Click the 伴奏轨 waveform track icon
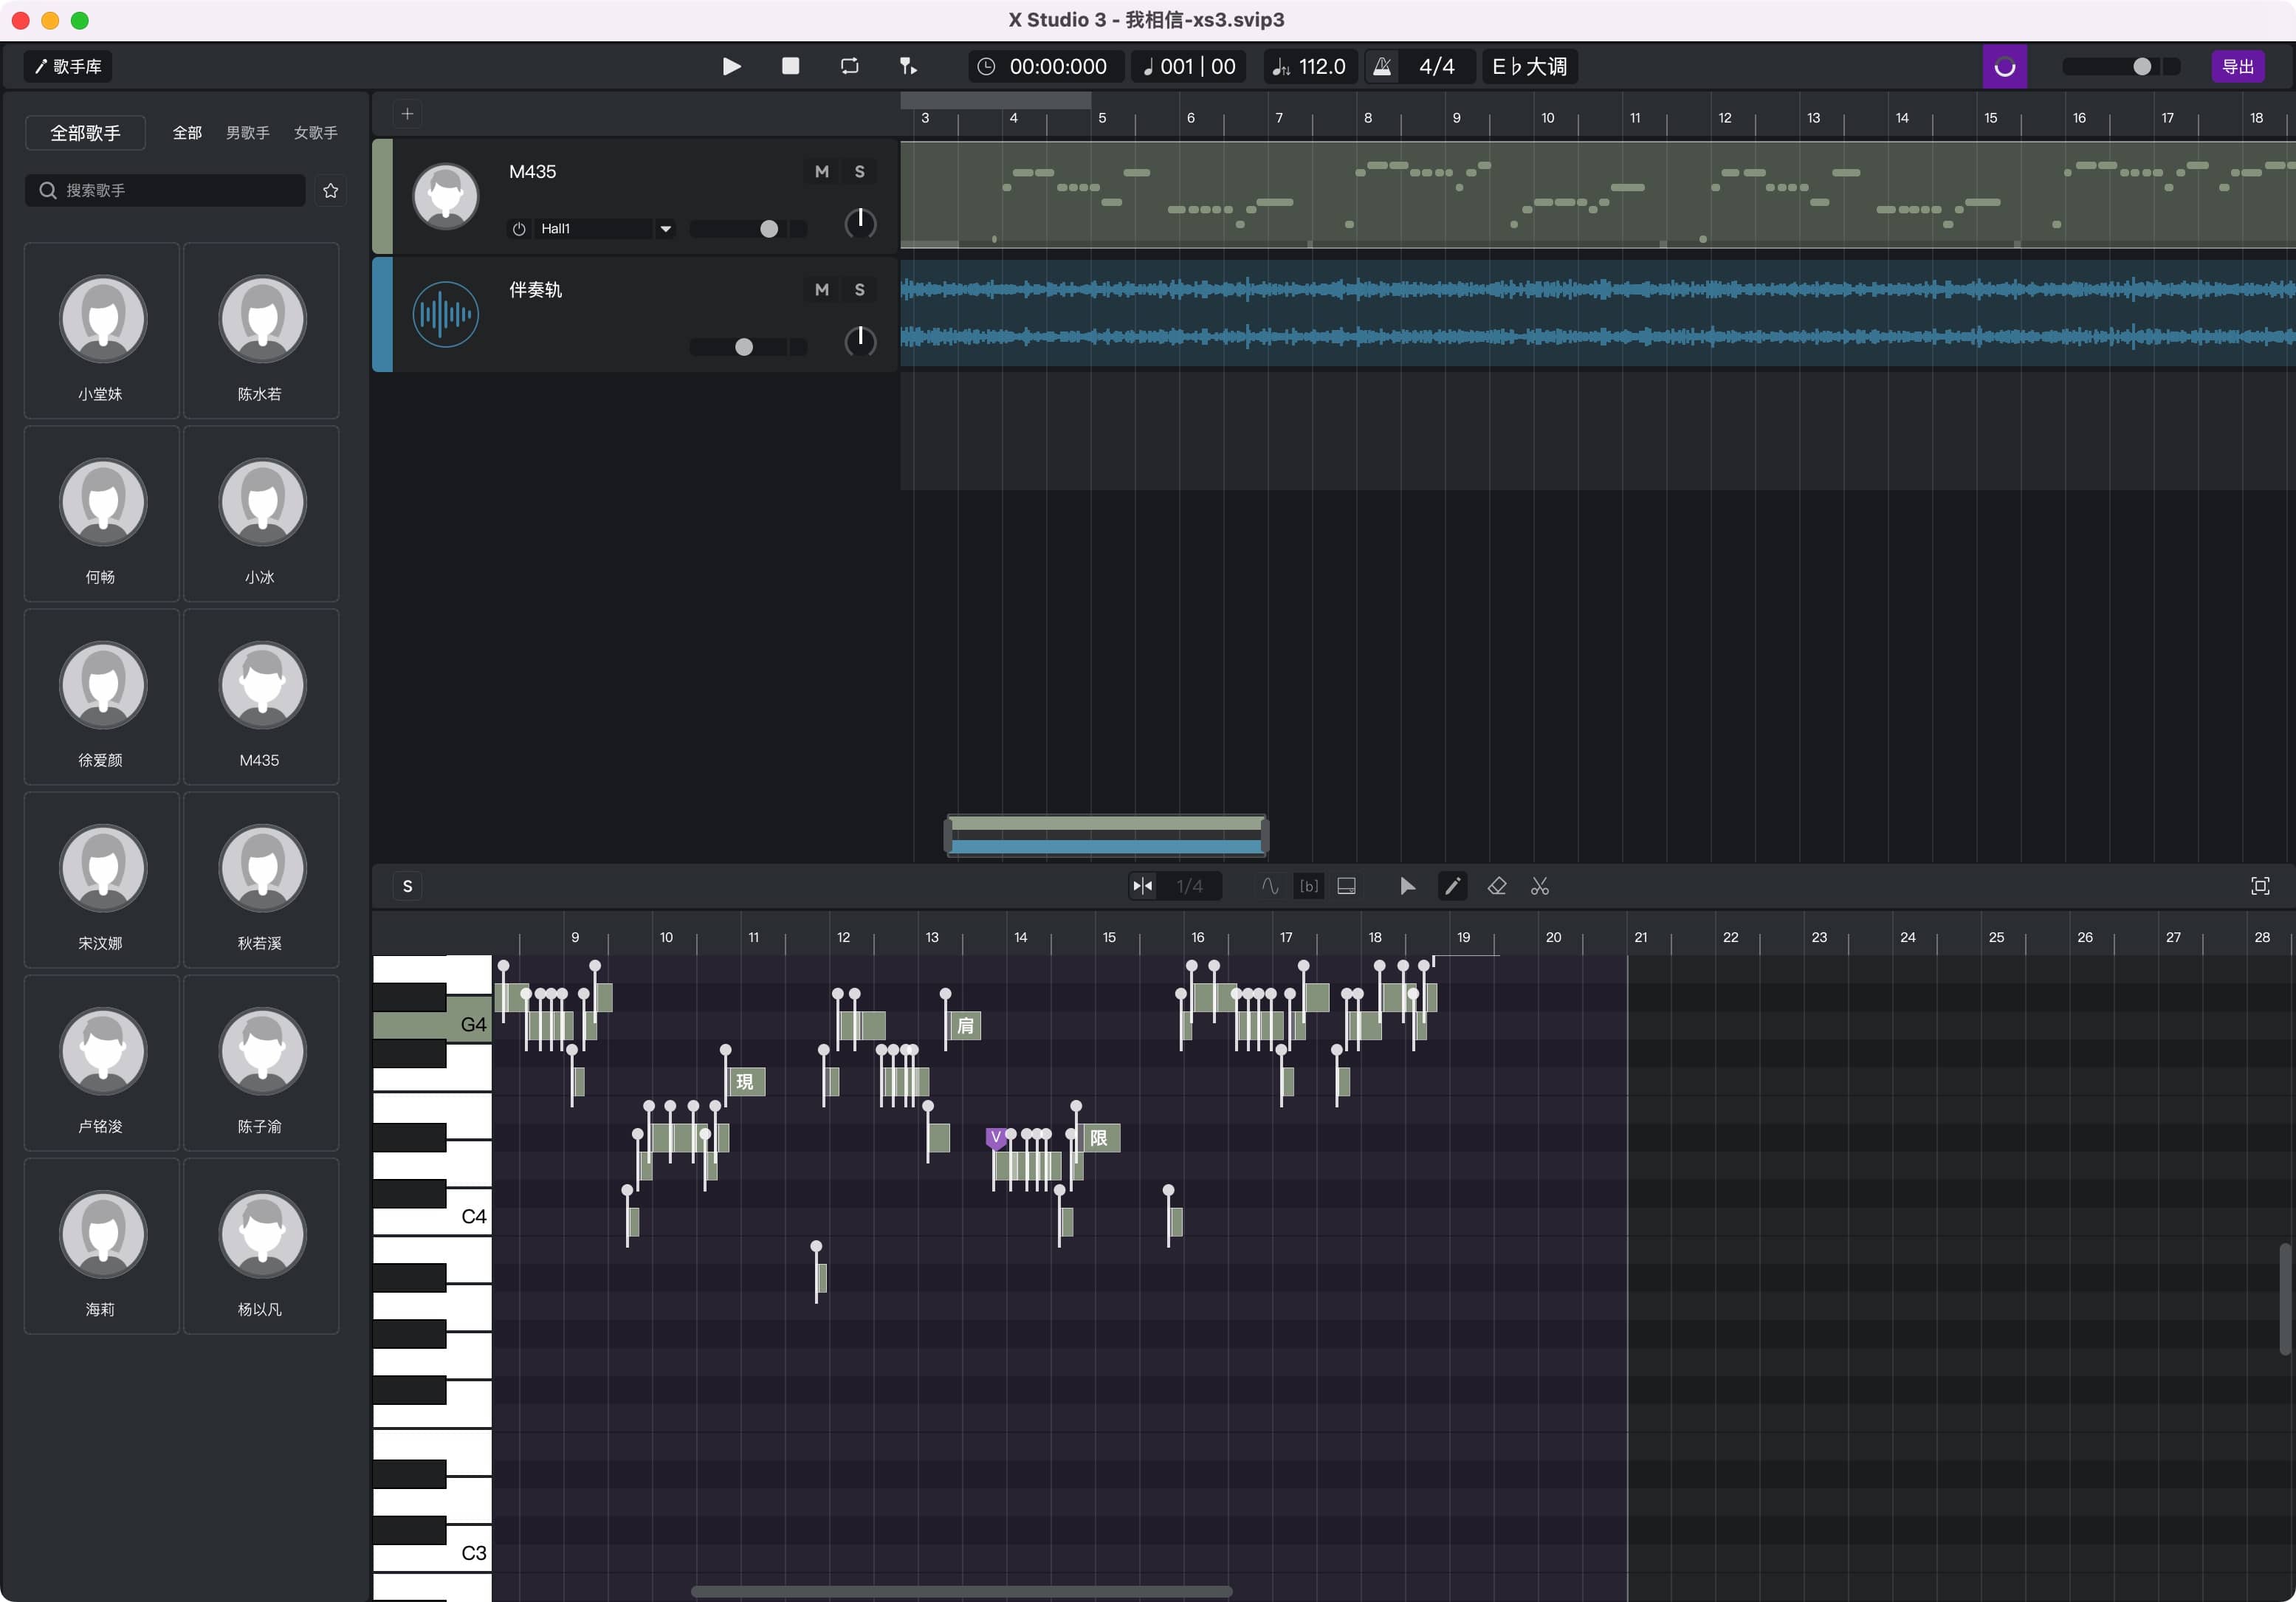Viewport: 2296px width, 1602px height. coord(445,314)
